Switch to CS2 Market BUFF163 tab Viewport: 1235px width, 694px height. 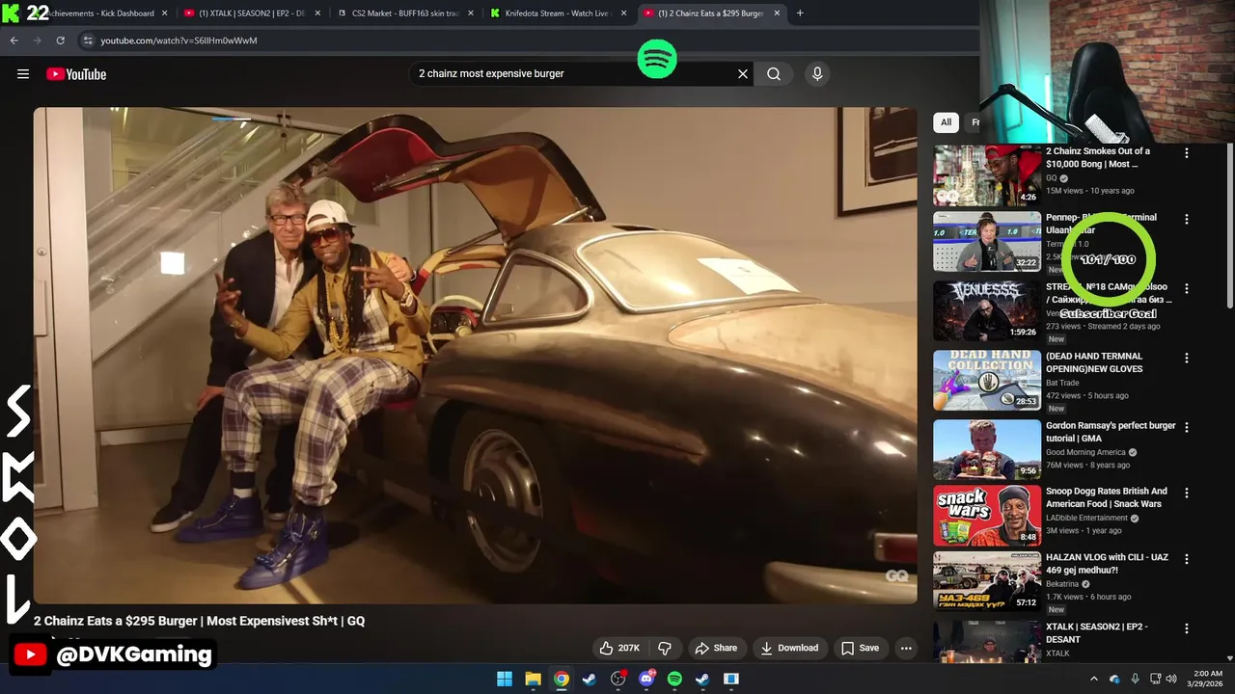pyautogui.click(x=405, y=13)
